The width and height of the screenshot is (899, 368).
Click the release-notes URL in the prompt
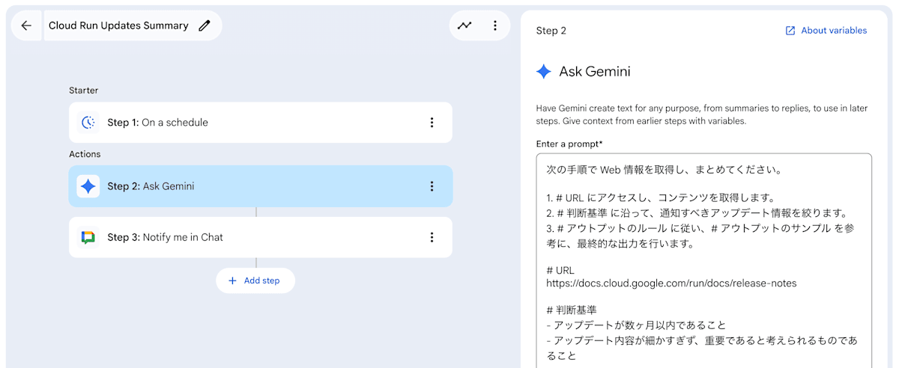(x=671, y=283)
